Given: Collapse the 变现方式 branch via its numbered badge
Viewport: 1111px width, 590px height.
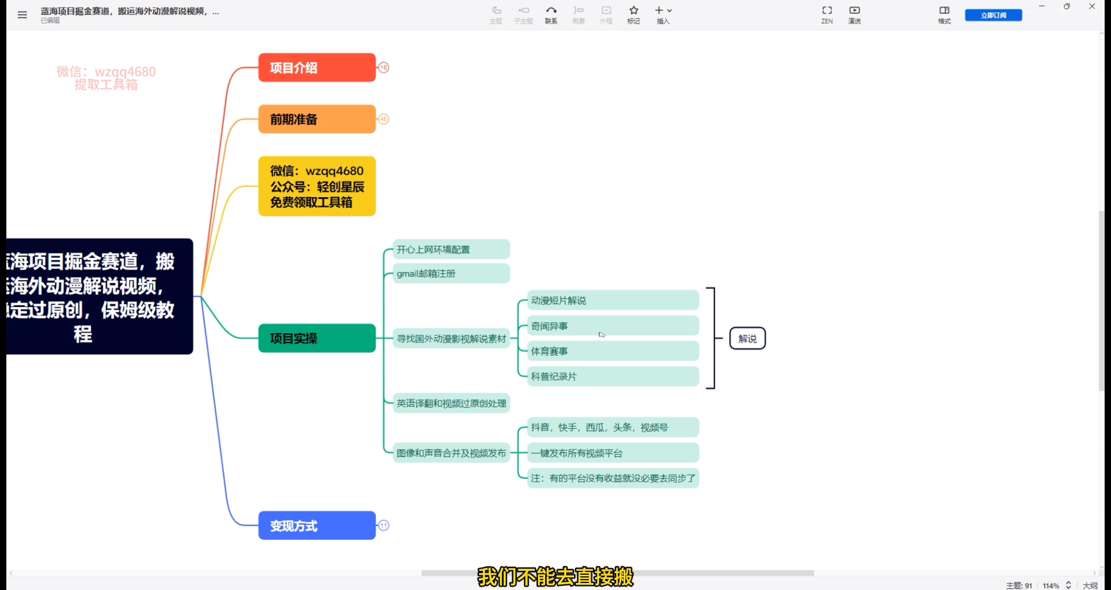Looking at the screenshot, I should coord(384,525).
